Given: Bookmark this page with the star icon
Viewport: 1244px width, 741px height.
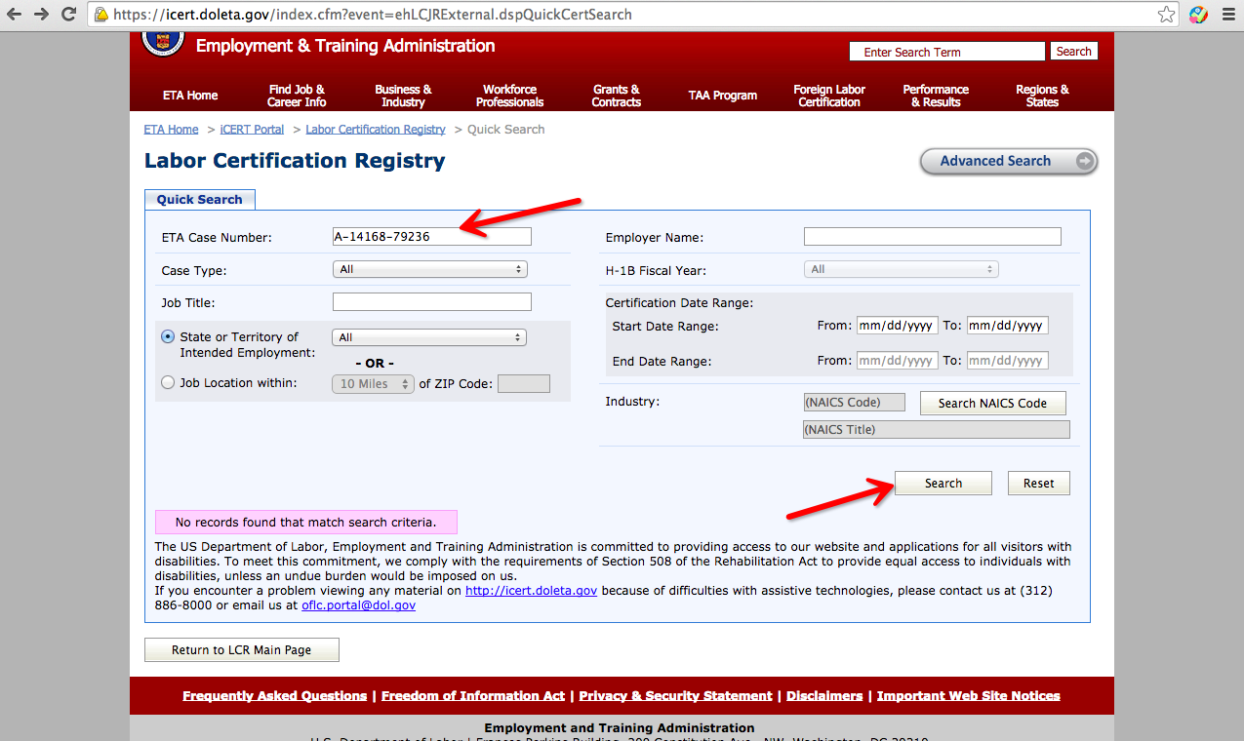Looking at the screenshot, I should [1167, 15].
